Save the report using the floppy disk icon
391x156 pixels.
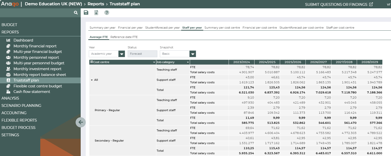pos(86,13)
